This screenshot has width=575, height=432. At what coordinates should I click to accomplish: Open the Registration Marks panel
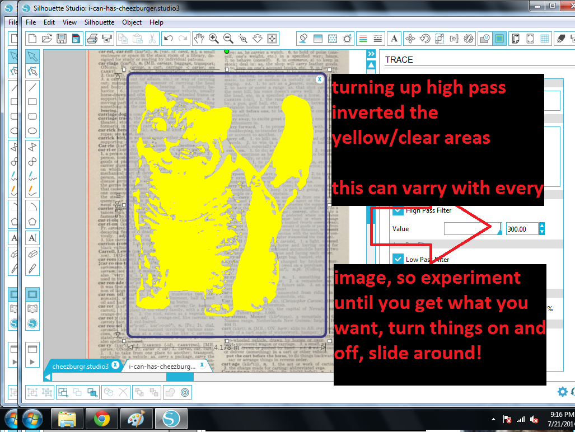(x=530, y=39)
